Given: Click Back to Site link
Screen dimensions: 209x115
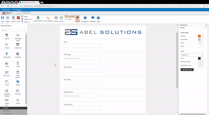Looking at the screenshot, I should coord(6,10).
